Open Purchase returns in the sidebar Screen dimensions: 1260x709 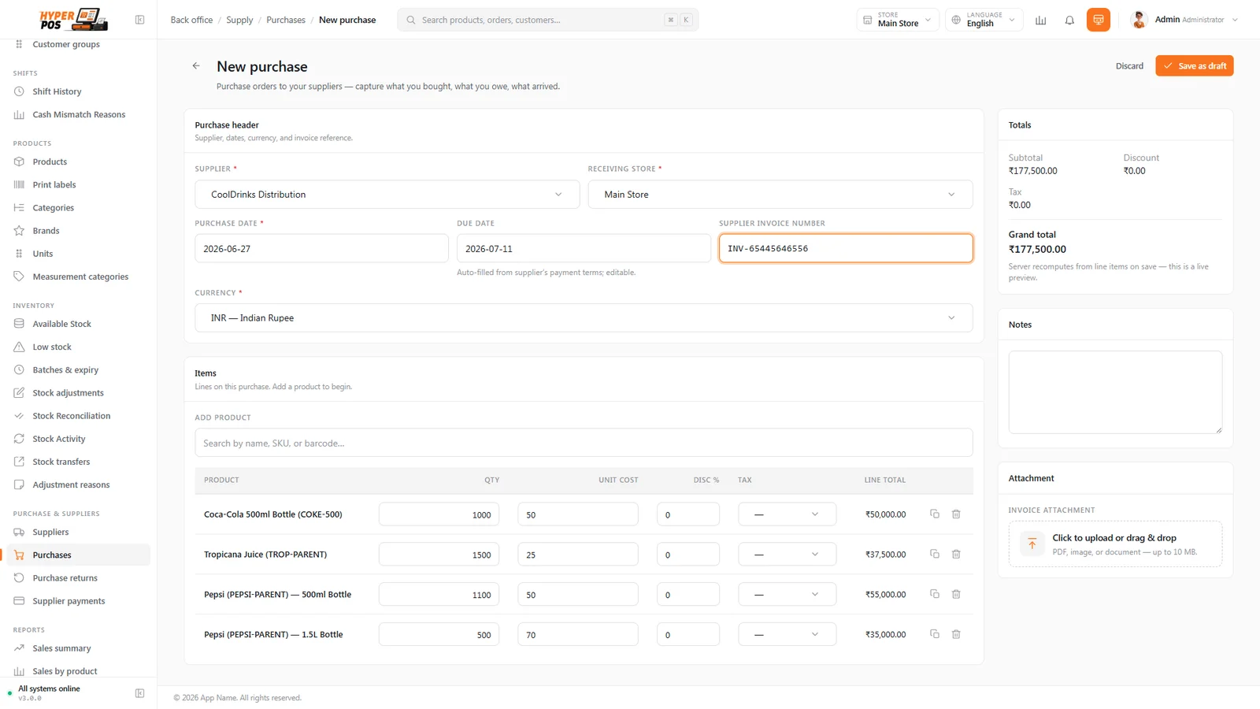click(x=65, y=578)
